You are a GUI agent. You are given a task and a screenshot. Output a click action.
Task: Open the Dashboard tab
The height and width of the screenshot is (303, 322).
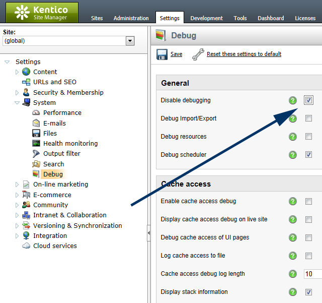click(x=271, y=18)
